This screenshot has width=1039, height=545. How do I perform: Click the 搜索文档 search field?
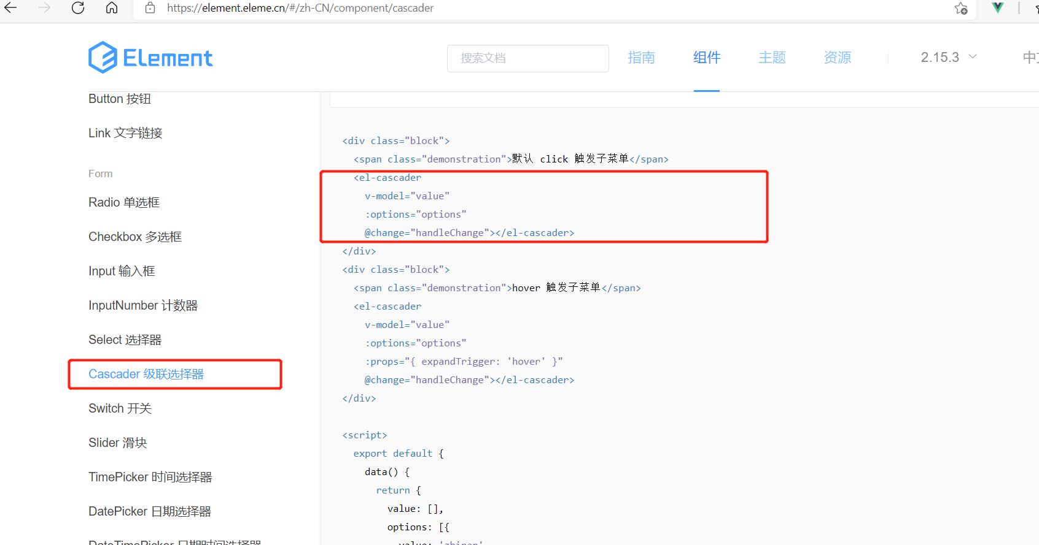pos(527,58)
